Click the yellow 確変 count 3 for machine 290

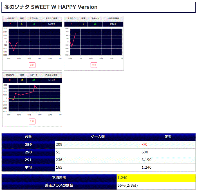pyautogui.click(x=83, y=24)
